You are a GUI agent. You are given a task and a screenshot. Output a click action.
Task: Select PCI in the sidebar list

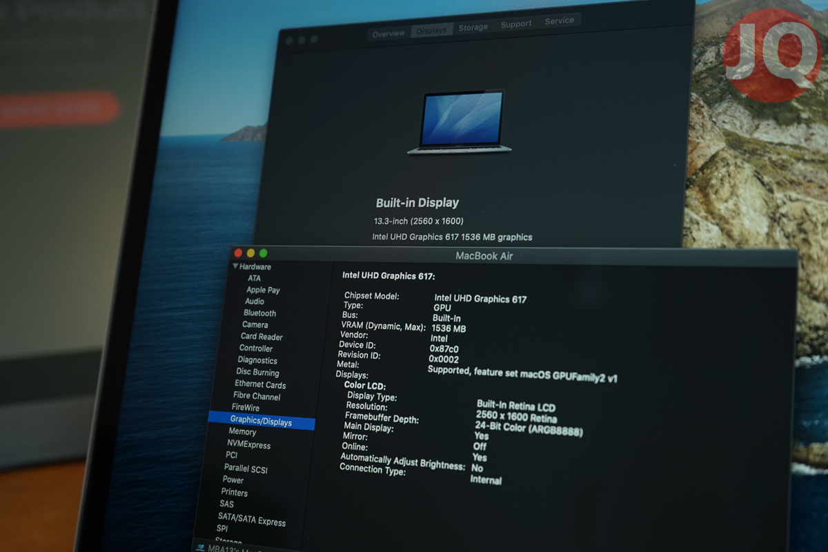[x=231, y=455]
